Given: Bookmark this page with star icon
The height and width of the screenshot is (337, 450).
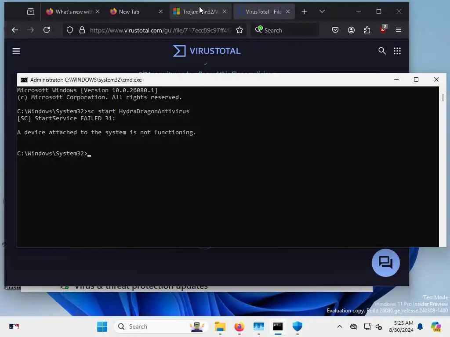Looking at the screenshot, I should pos(240,30).
